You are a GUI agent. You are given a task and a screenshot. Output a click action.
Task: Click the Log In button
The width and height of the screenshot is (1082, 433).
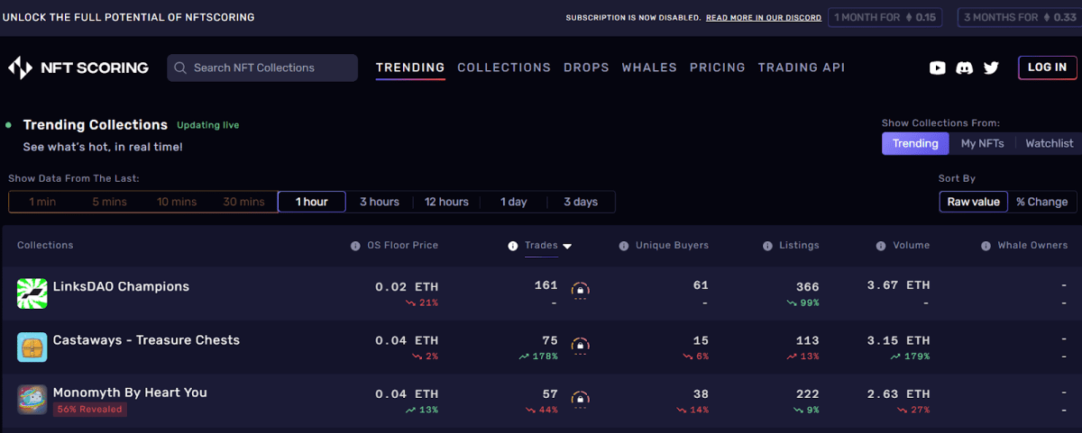tap(1048, 68)
